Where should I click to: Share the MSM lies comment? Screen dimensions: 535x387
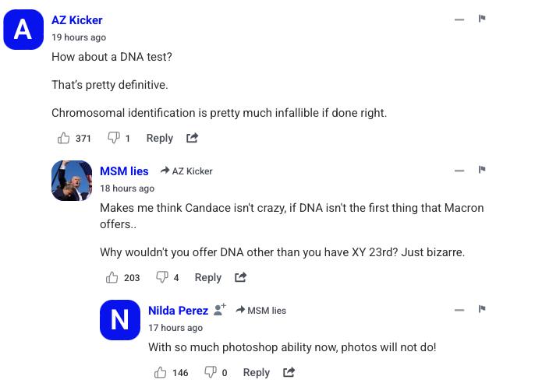point(240,277)
